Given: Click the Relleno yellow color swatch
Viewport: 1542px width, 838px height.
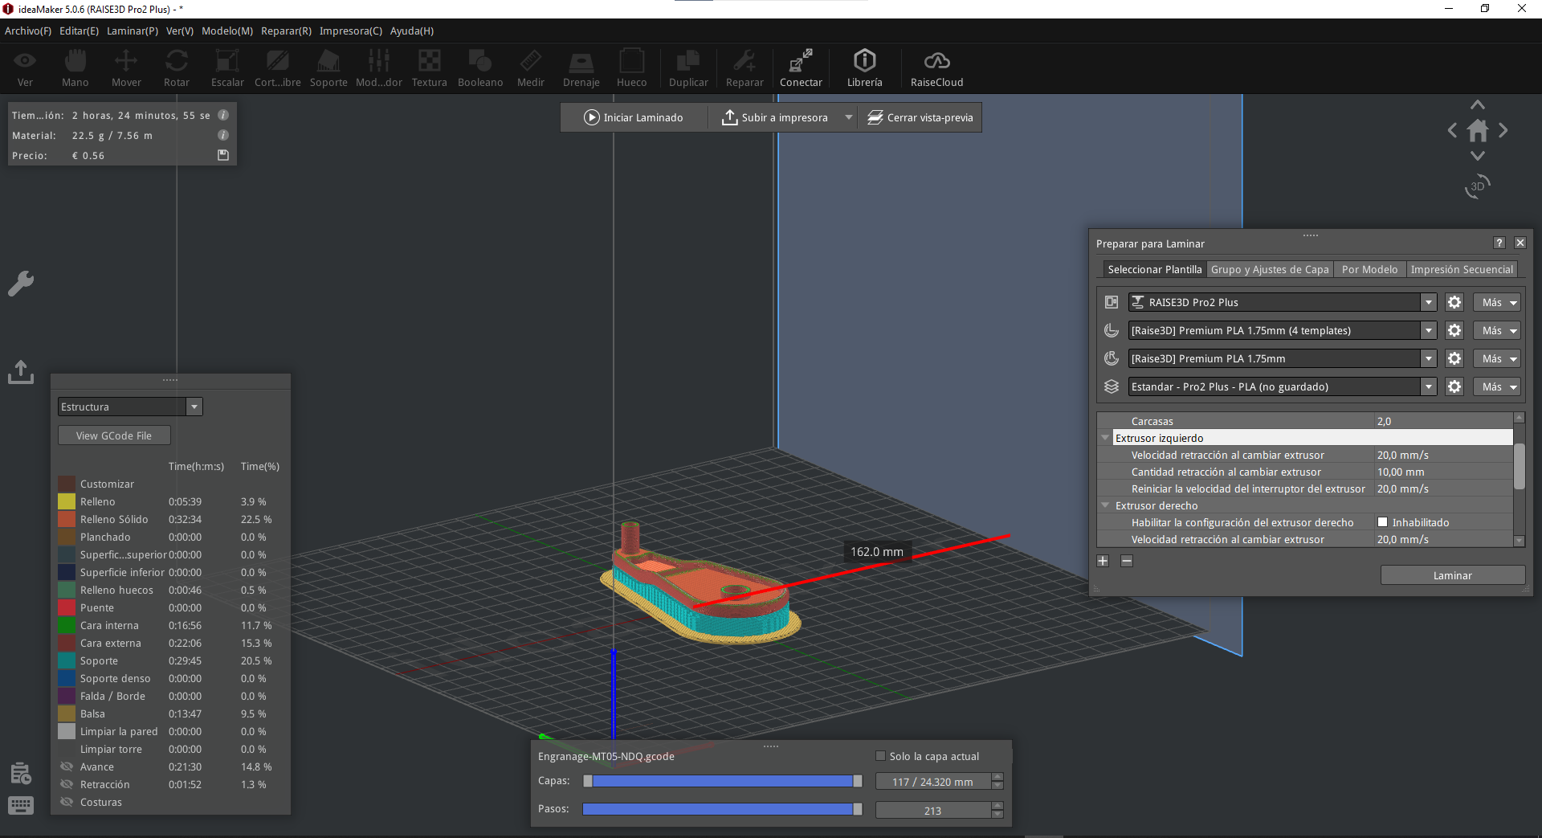Looking at the screenshot, I should click(x=67, y=501).
